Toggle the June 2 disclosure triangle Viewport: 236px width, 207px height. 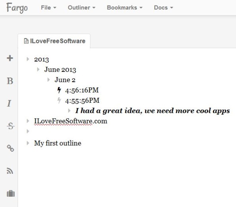pos(48,79)
